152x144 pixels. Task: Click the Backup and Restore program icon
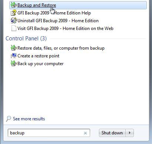click(x=14, y=5)
